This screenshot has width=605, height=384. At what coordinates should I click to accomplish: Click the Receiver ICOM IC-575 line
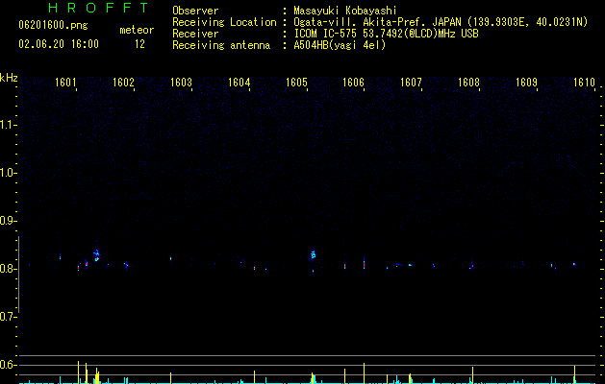click(x=325, y=34)
